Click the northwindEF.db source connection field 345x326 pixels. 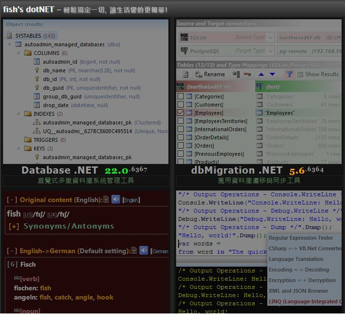(x=309, y=38)
